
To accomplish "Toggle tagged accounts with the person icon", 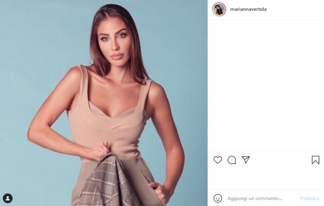I will point(7,198).
